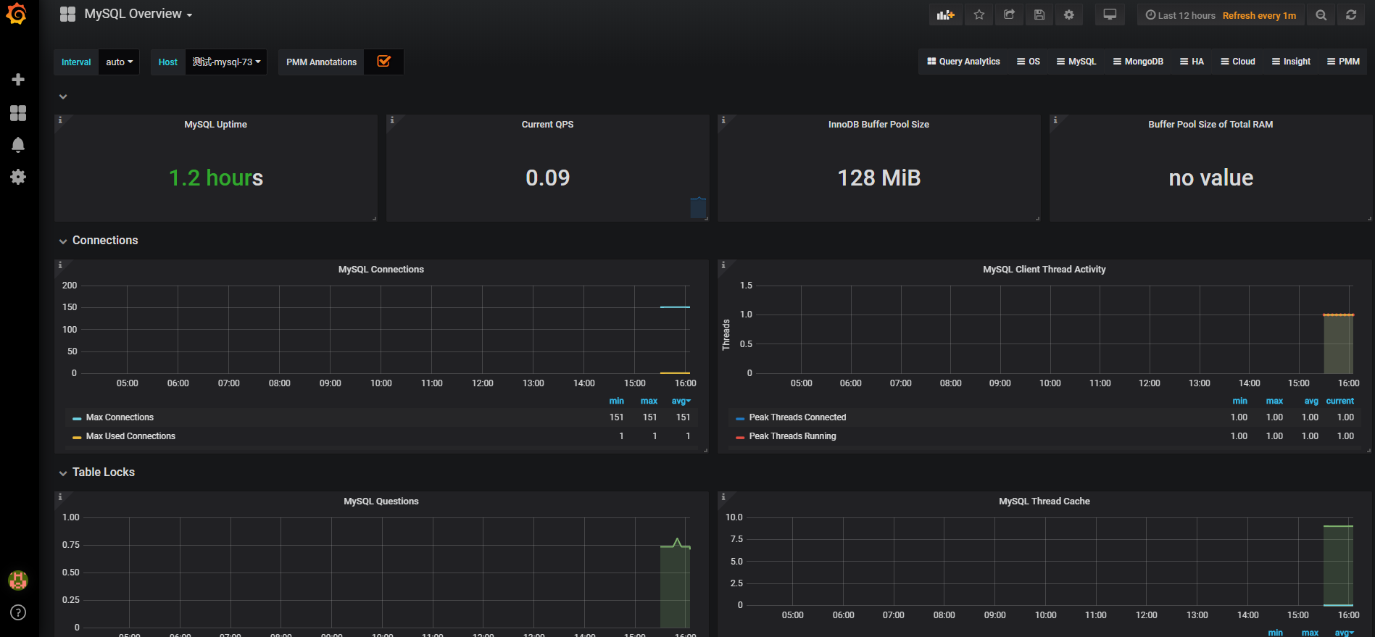Open dashboard settings cog in top bar

pos(1069,14)
